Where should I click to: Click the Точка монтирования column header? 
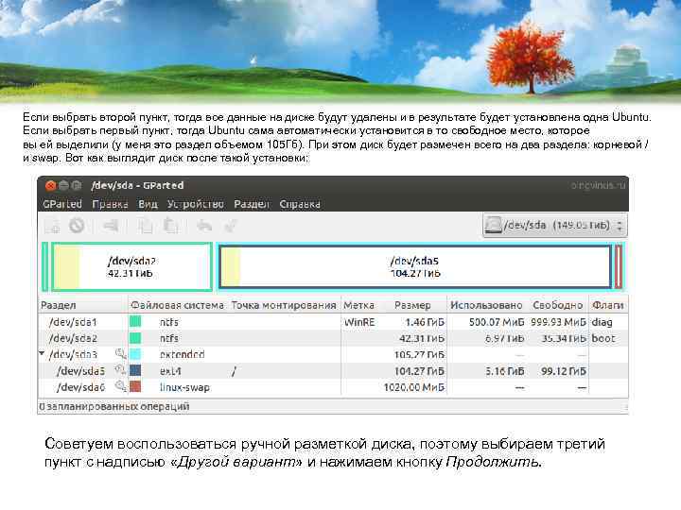pyautogui.click(x=284, y=305)
